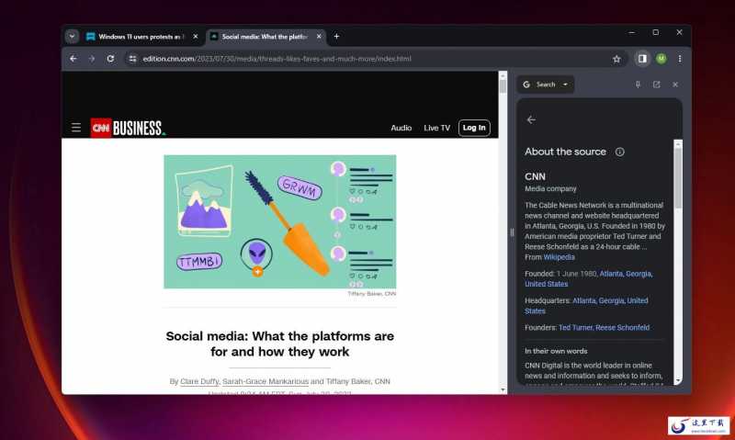The width and height of the screenshot is (735, 440).
Task: Bookmark this page with the star icon
Action: [616, 59]
